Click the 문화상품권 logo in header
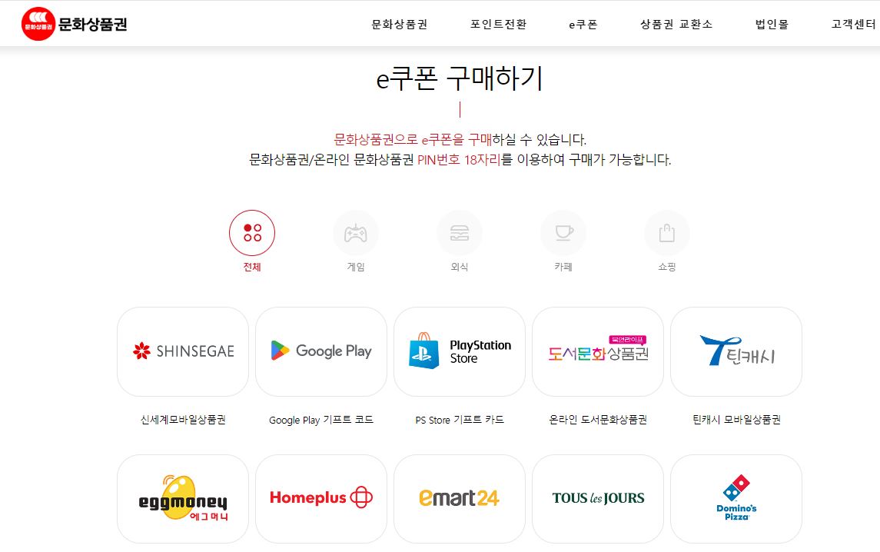Viewport: 880px width, 552px height. pos(74,24)
